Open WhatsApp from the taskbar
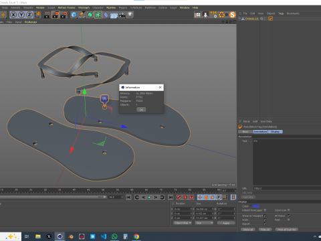 click(x=114, y=236)
